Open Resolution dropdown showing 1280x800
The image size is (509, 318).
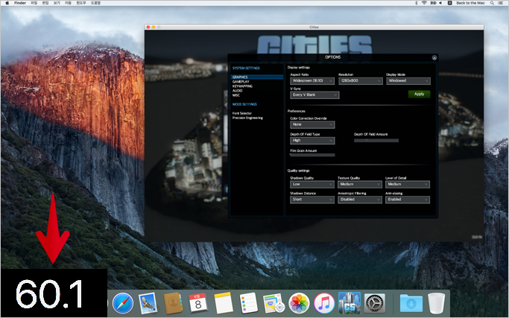coord(361,80)
